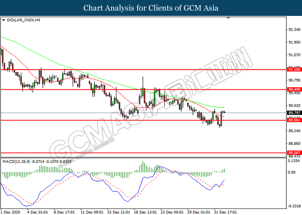Click the 29 Dec 01:01 time label
The height and width of the screenshot is (215, 302).
198,212
